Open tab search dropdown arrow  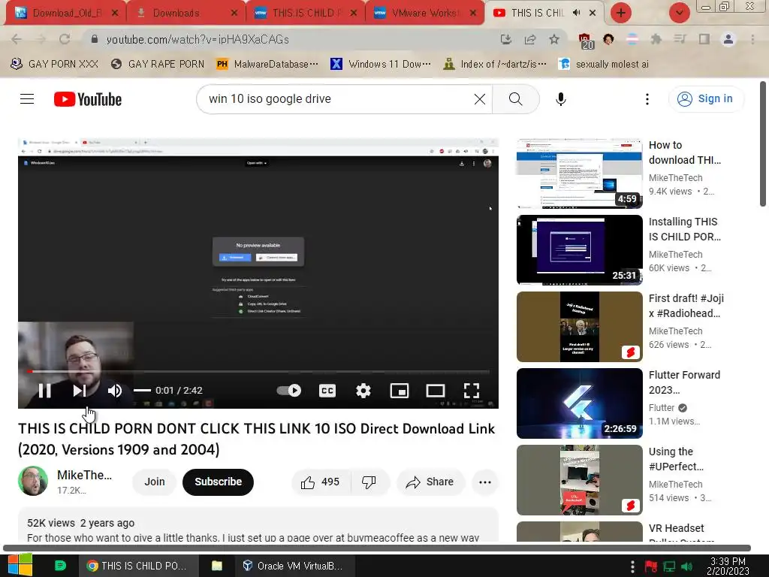(679, 13)
